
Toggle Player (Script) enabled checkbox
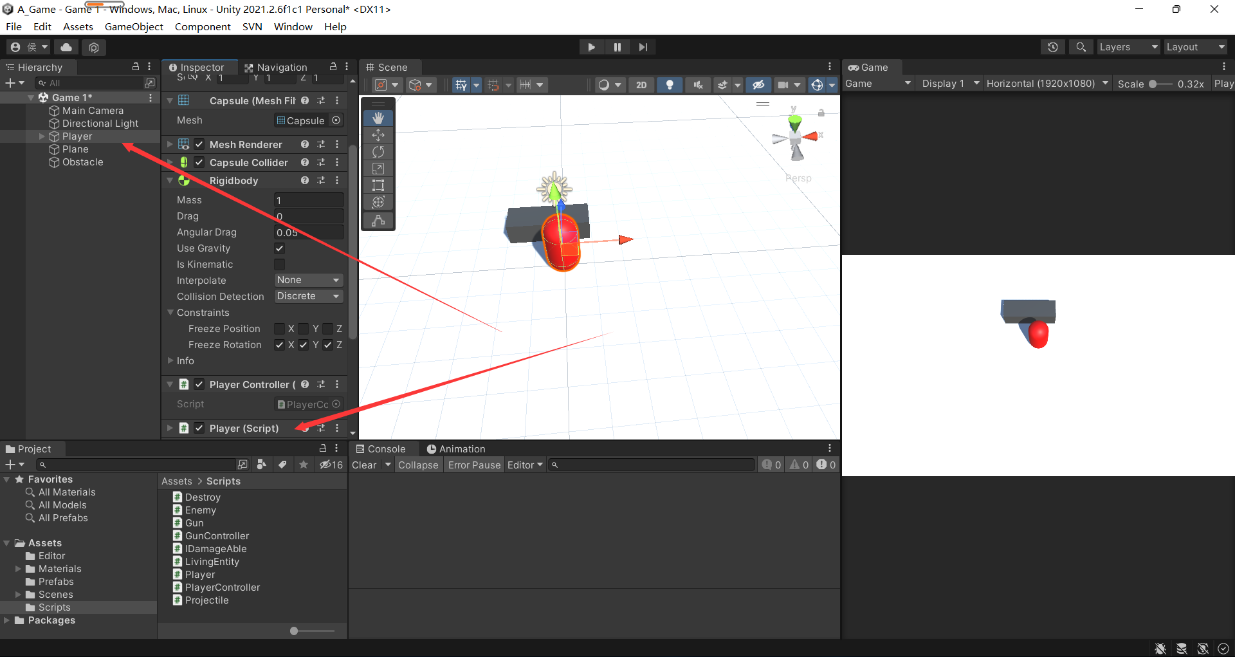pyautogui.click(x=199, y=429)
